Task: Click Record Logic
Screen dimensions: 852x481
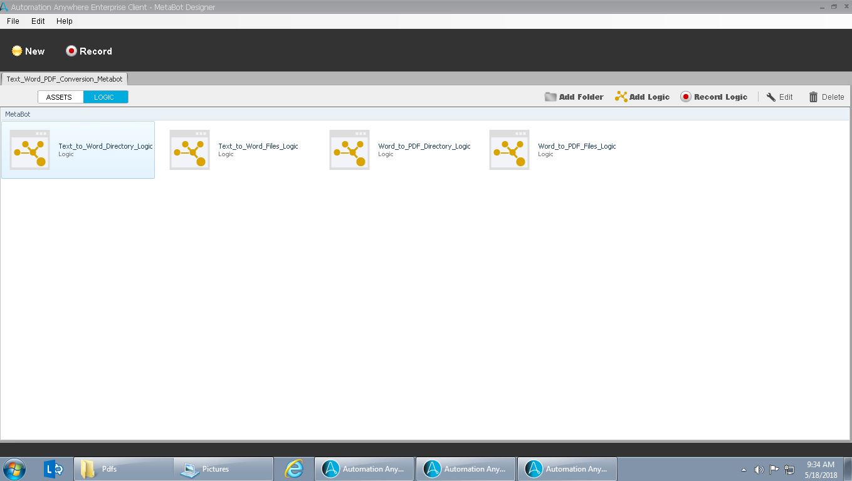Action: 714,97
